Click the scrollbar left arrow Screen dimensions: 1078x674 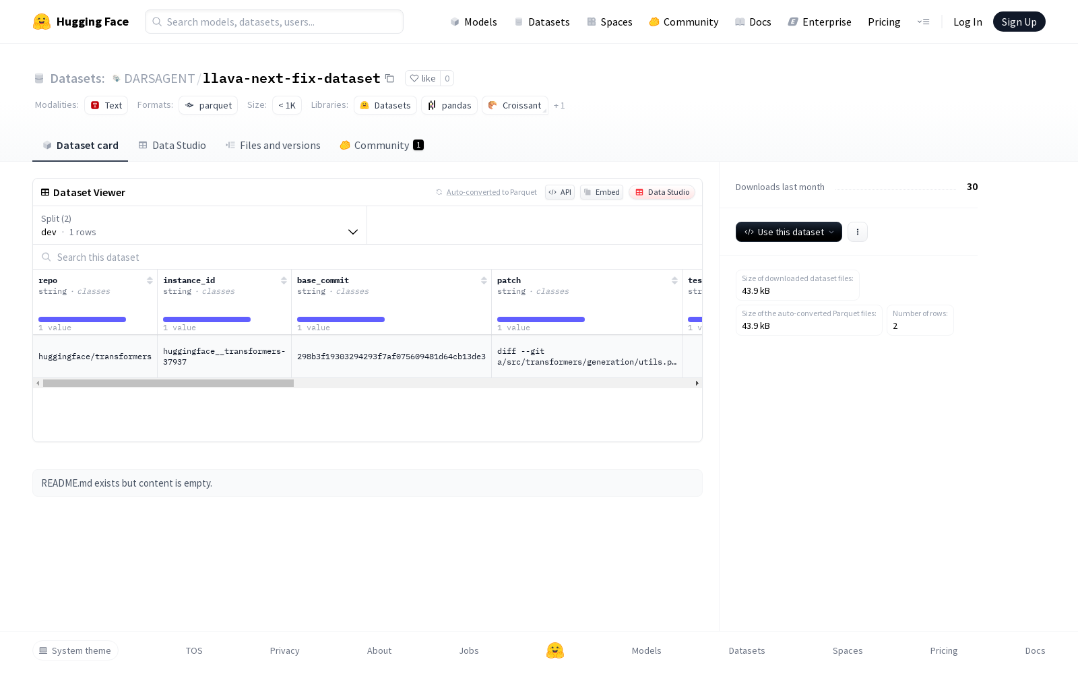[38, 383]
